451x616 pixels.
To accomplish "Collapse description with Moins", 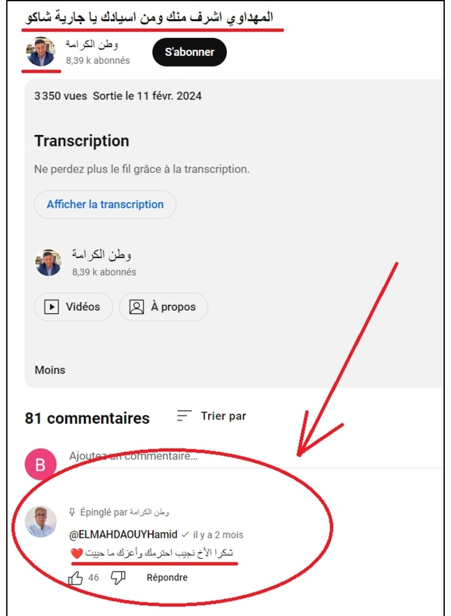I will 50,370.
